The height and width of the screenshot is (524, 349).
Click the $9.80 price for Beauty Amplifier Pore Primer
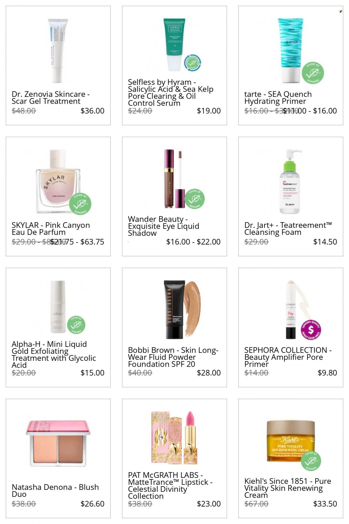[x=327, y=373]
